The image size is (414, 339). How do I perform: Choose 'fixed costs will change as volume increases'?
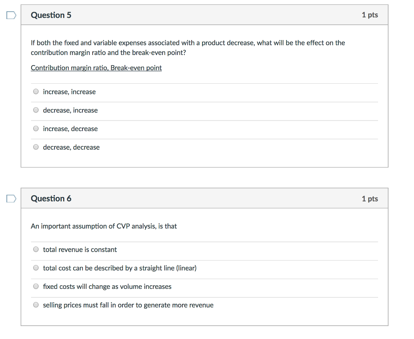(36, 286)
